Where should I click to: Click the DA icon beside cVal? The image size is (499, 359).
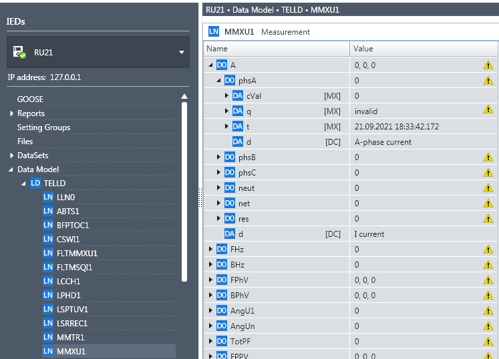point(238,95)
